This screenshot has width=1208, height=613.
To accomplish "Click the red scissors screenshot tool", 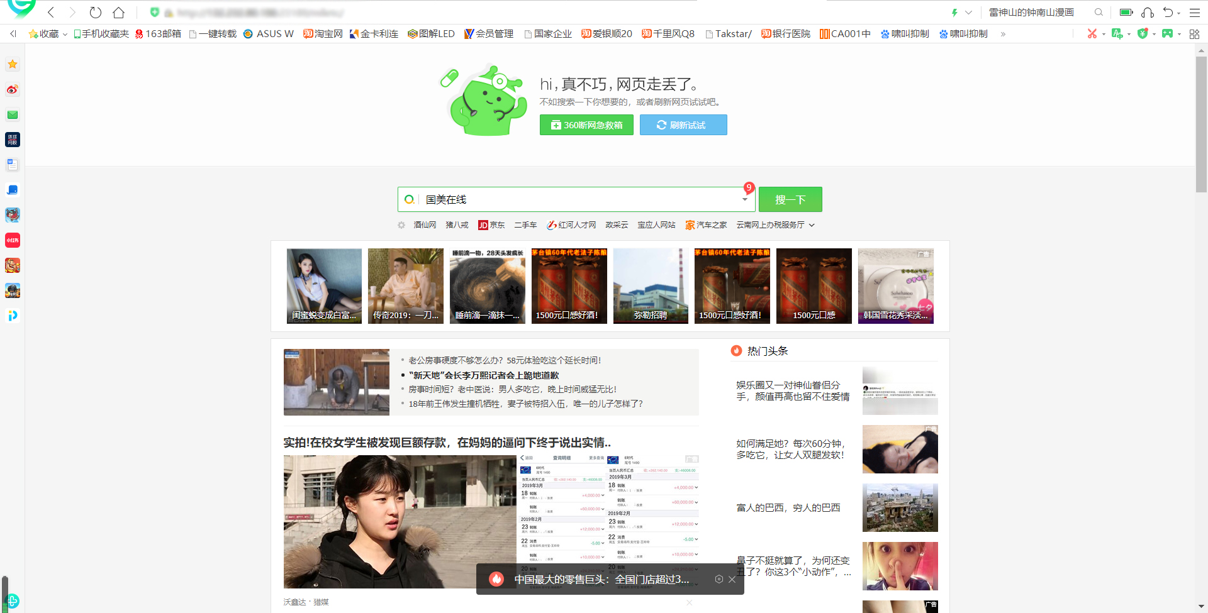I will click(x=1092, y=34).
